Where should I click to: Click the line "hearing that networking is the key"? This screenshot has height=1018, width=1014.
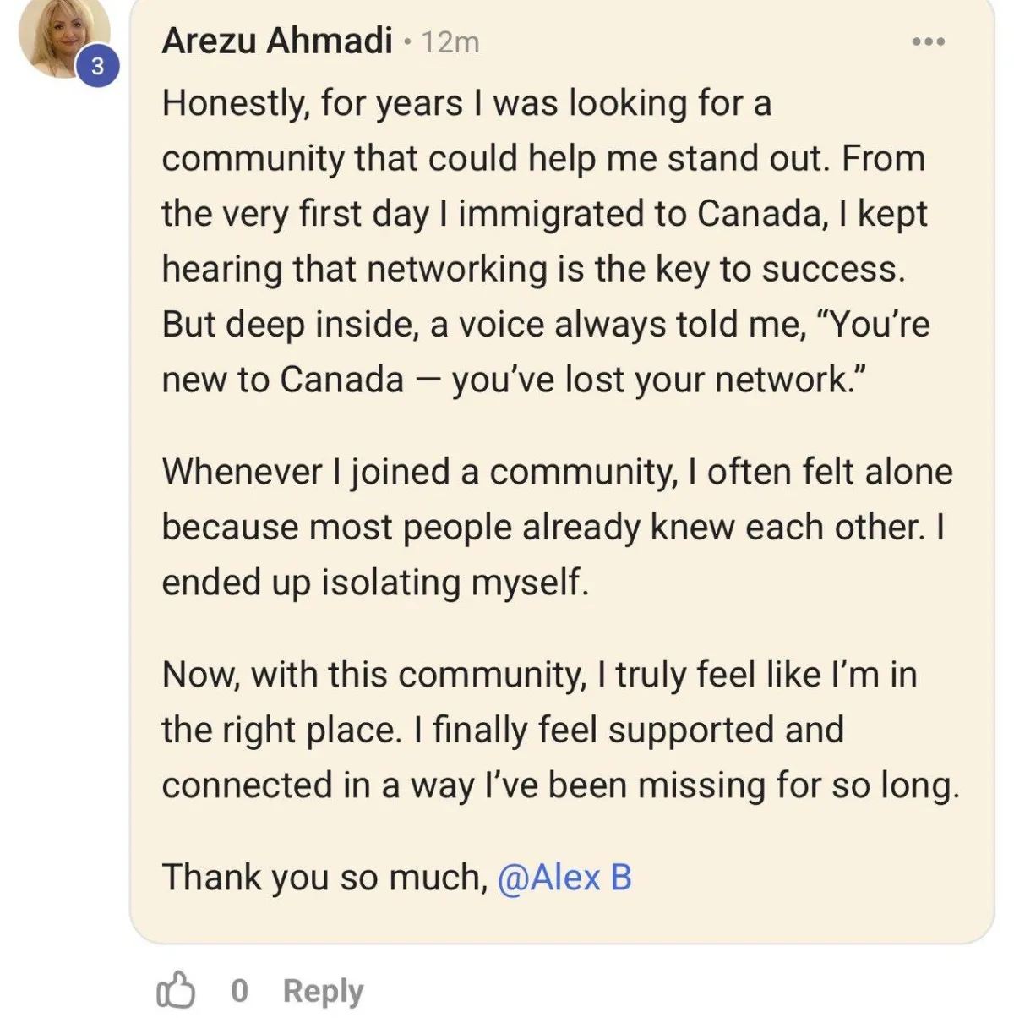[532, 269]
